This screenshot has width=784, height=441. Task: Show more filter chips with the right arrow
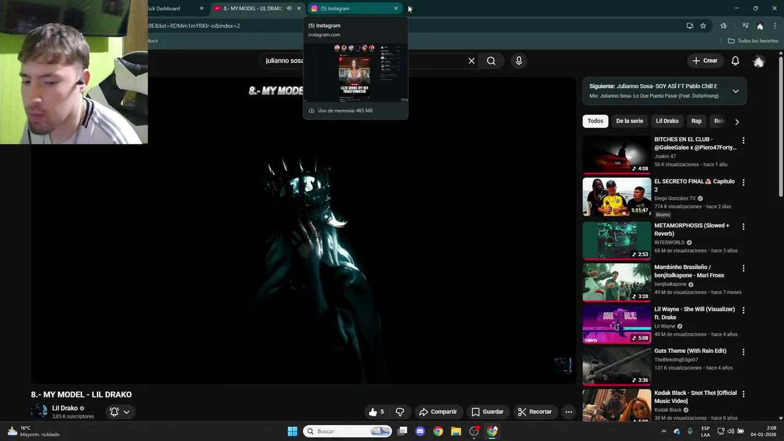pyautogui.click(x=737, y=121)
